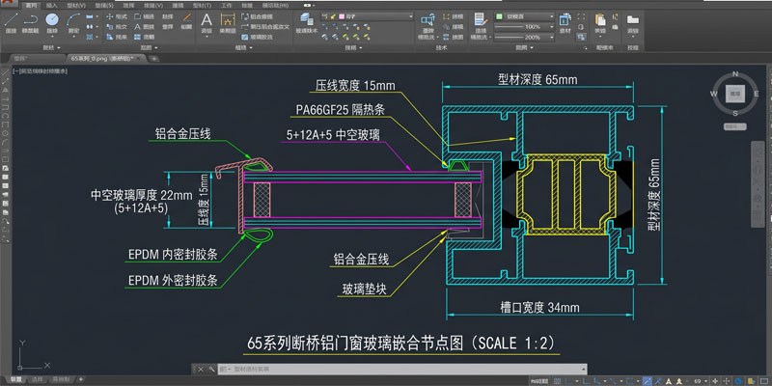Select the Arc drawing tool
The height and width of the screenshot is (386, 772).
coord(73,19)
